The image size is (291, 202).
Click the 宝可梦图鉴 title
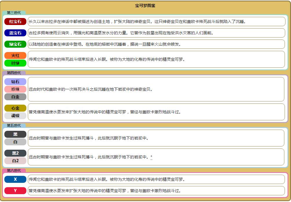[145, 6]
